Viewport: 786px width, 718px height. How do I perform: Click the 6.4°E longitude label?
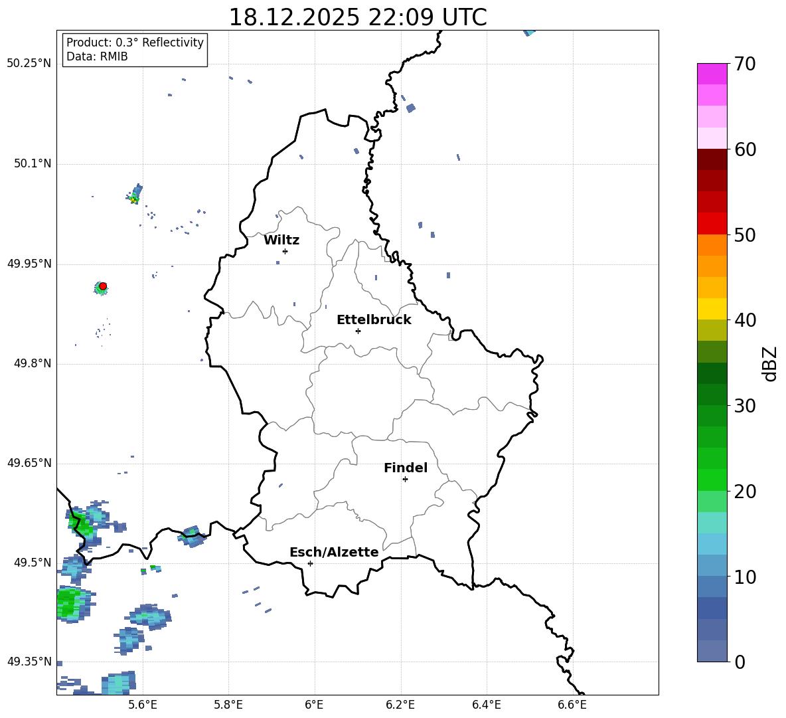click(486, 705)
